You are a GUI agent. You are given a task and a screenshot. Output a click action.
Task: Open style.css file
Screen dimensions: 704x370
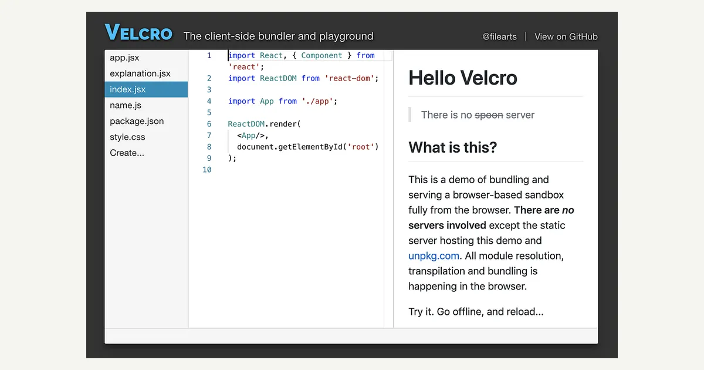pyautogui.click(x=146, y=137)
